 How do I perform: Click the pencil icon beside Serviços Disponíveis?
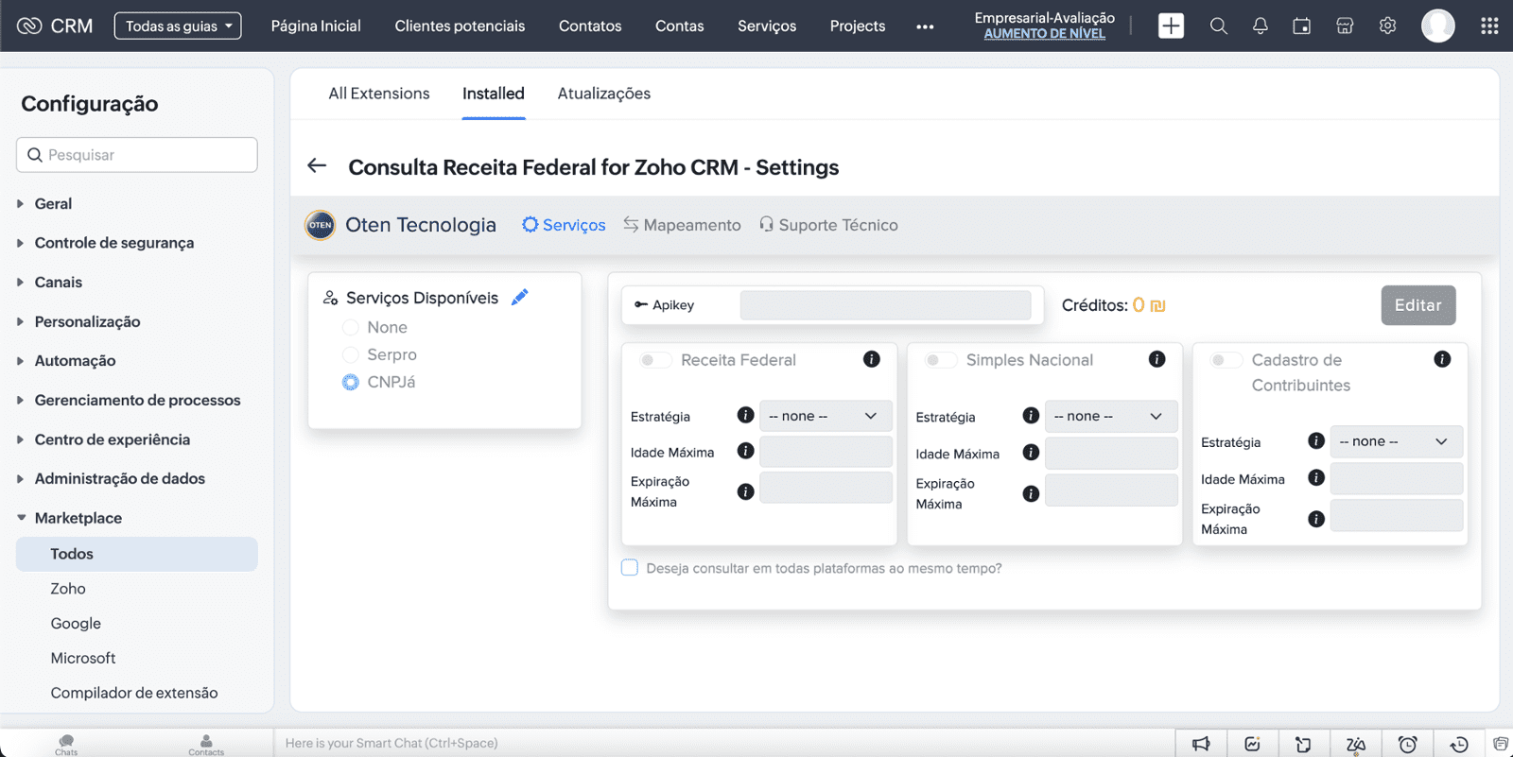[x=519, y=298]
